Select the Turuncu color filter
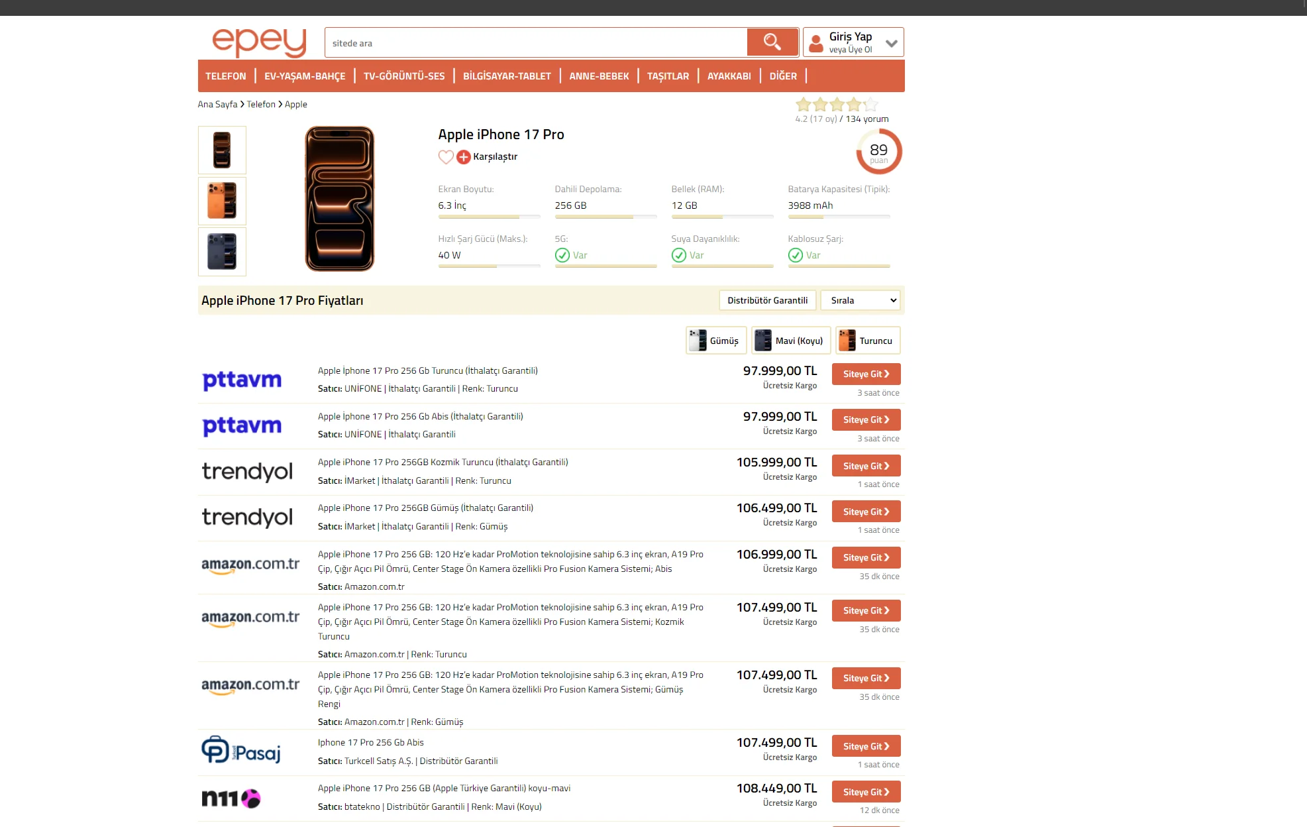Screen dimensions: 1307x827 point(868,341)
